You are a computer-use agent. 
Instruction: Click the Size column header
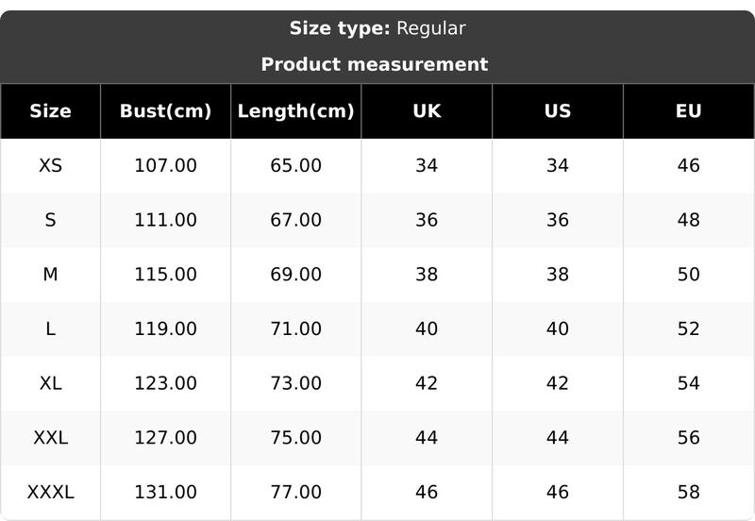click(50, 111)
